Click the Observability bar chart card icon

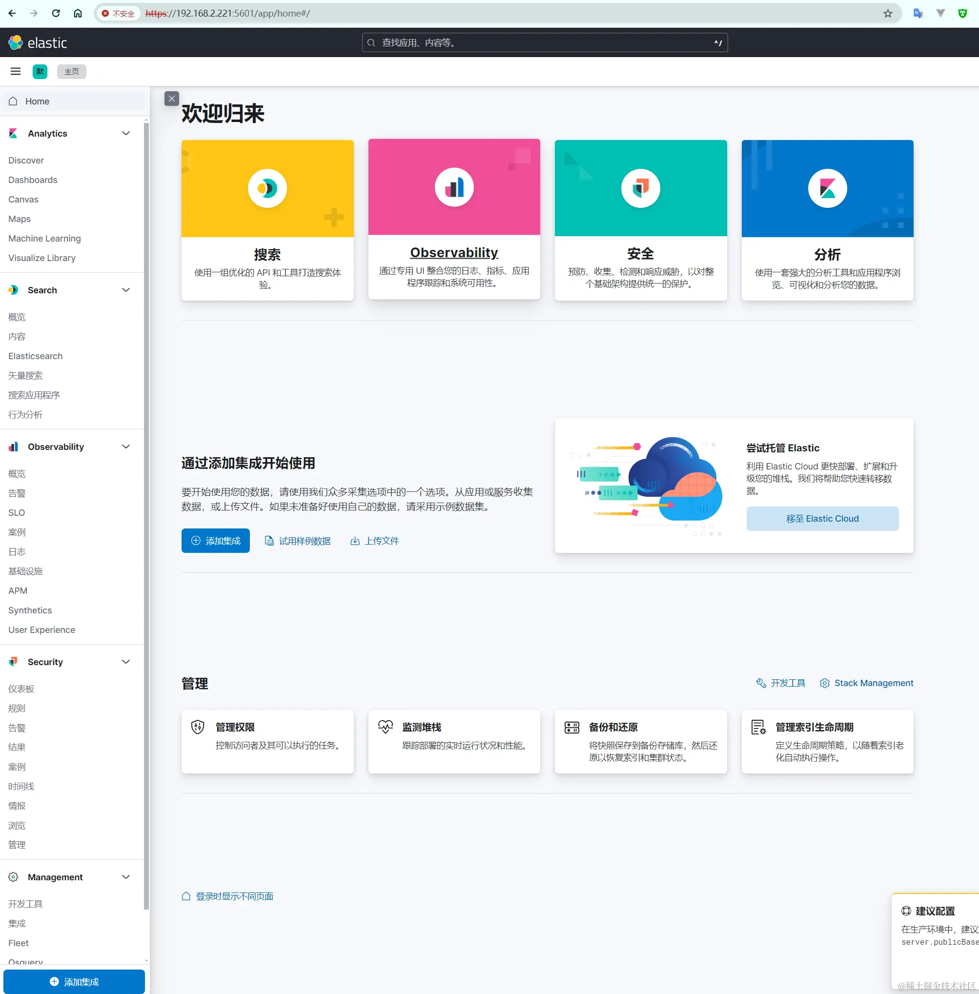pos(453,188)
